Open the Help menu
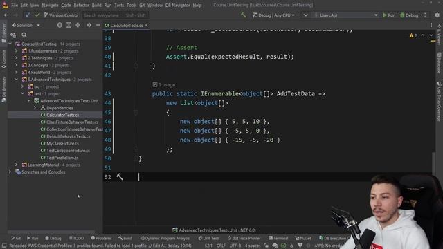The height and width of the screenshot is (249, 443). tap(197, 5)
